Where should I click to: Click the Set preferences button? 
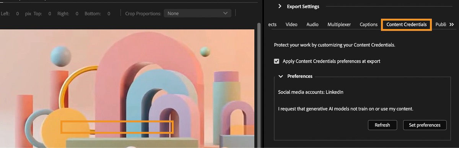click(425, 125)
